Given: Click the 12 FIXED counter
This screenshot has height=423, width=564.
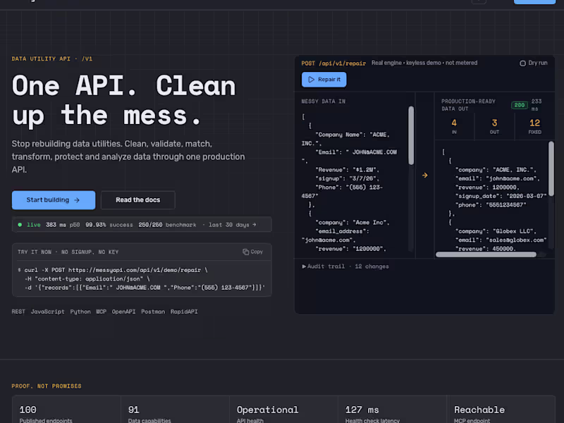Looking at the screenshot, I should pos(534,127).
